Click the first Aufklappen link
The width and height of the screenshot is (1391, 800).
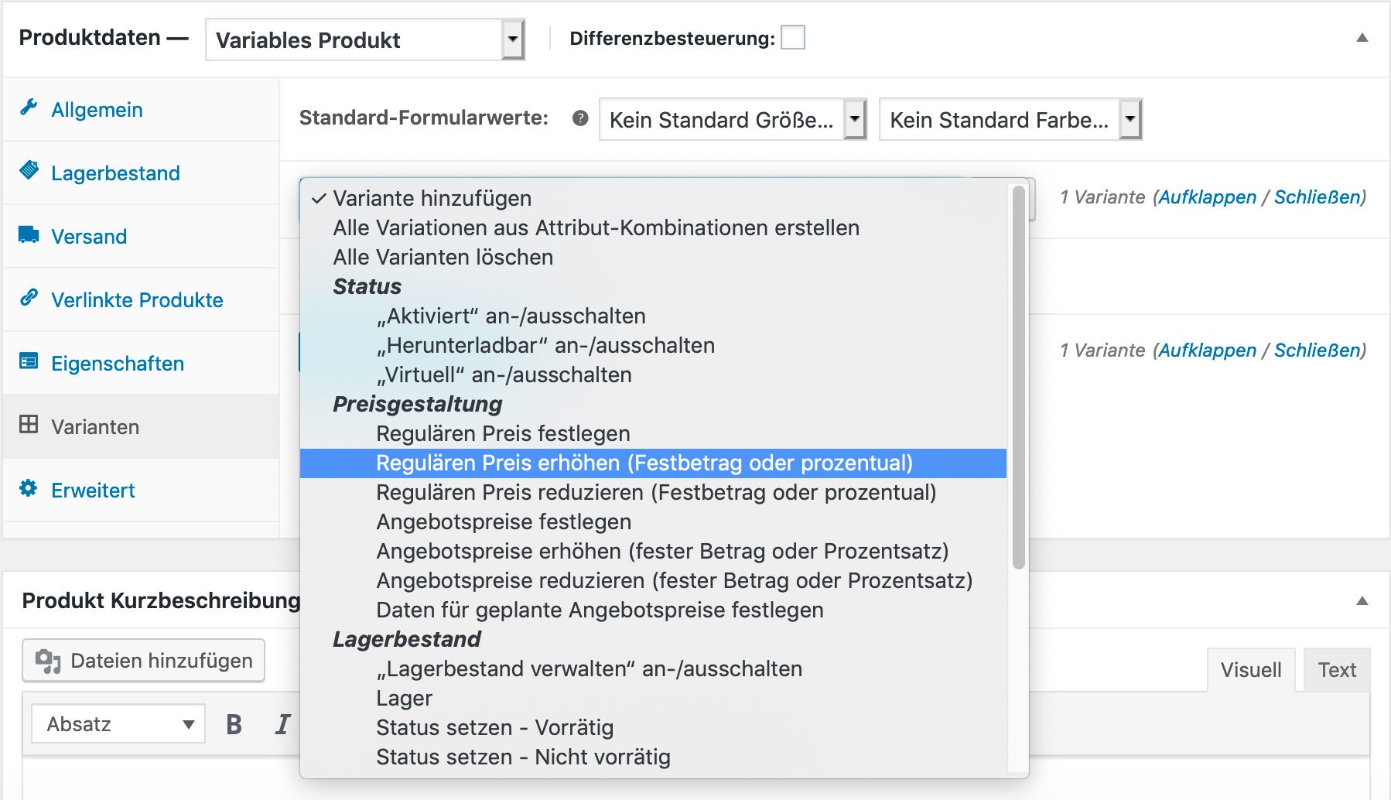point(1207,197)
